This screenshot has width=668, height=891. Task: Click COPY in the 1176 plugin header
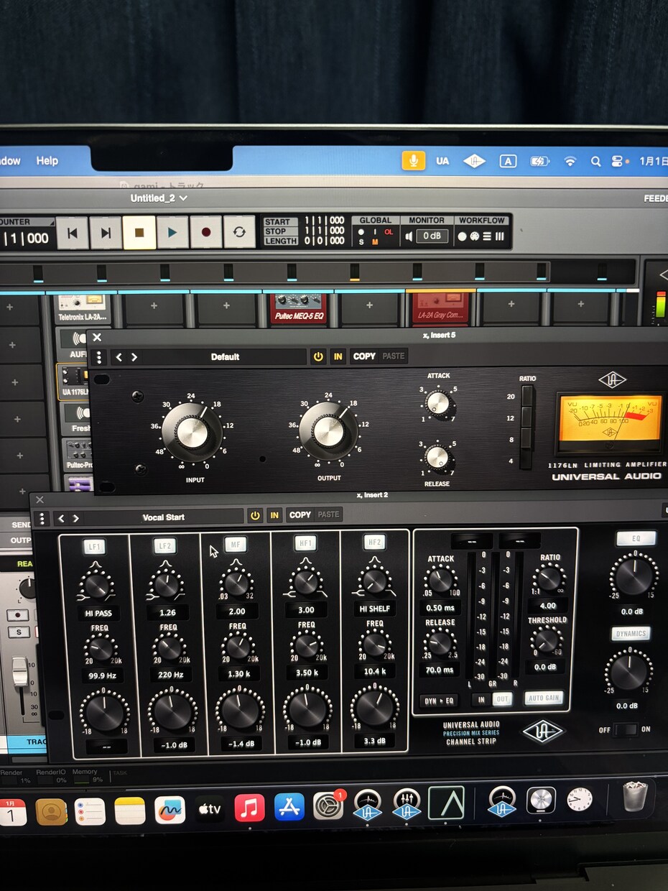pyautogui.click(x=364, y=356)
